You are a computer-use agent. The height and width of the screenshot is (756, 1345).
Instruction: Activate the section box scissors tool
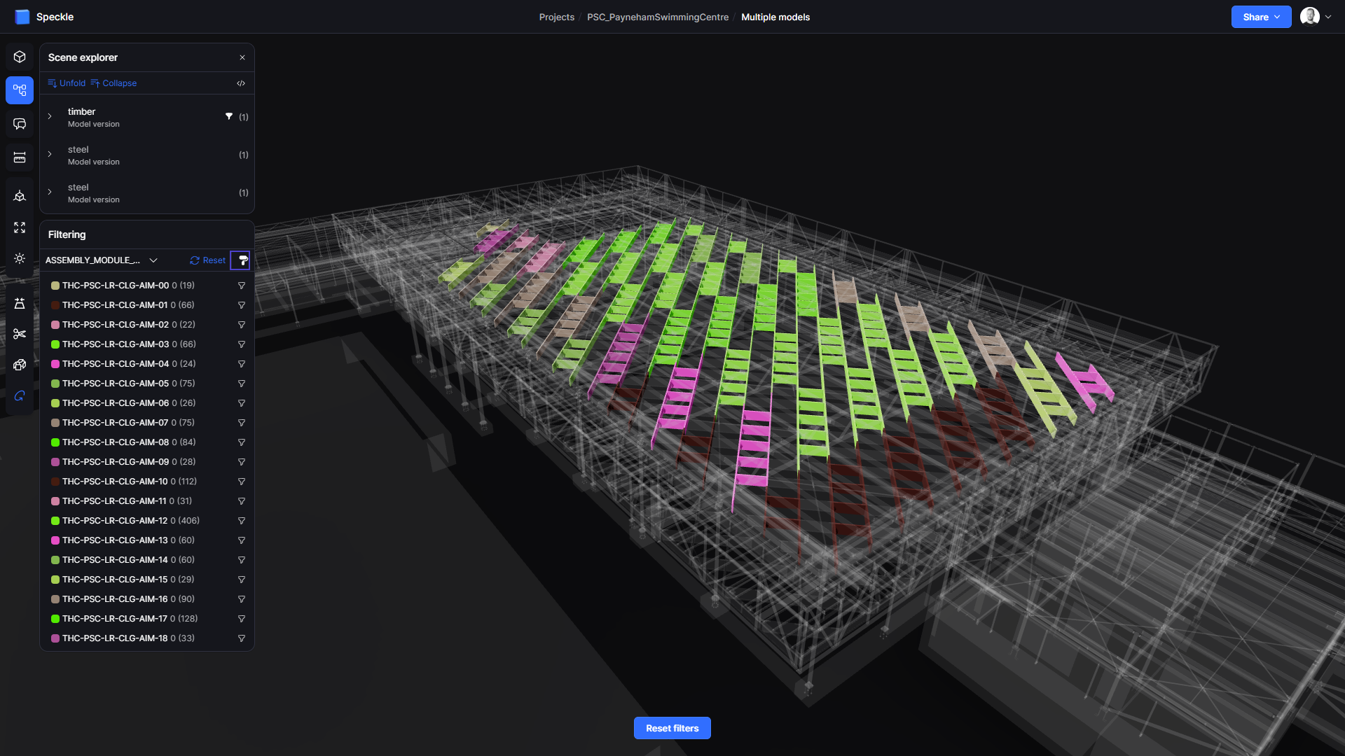coord(20,334)
